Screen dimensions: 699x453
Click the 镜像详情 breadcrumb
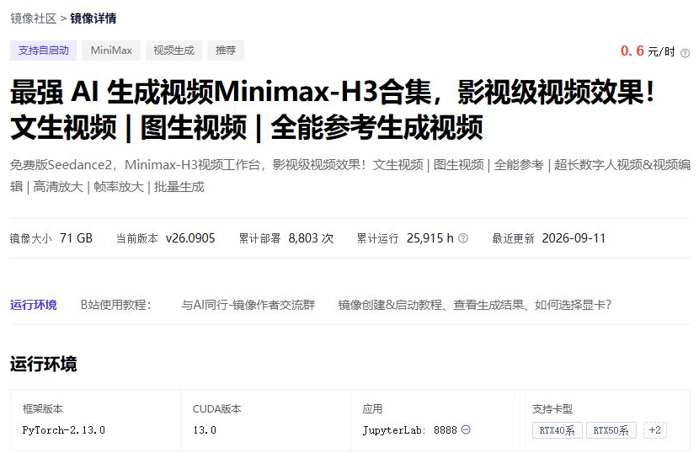(93, 19)
